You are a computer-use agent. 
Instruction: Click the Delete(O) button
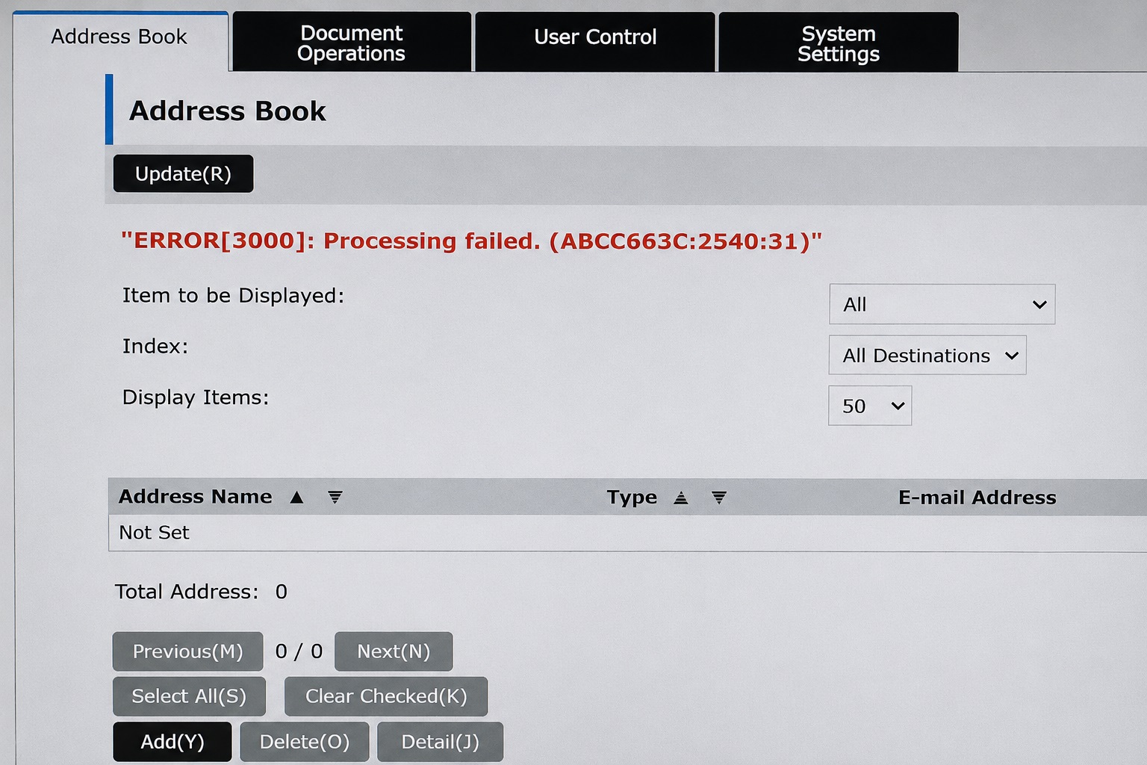(x=305, y=742)
